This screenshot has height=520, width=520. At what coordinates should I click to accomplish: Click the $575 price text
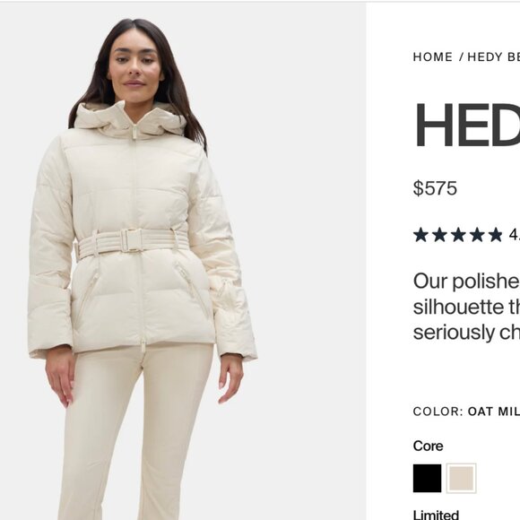435,188
